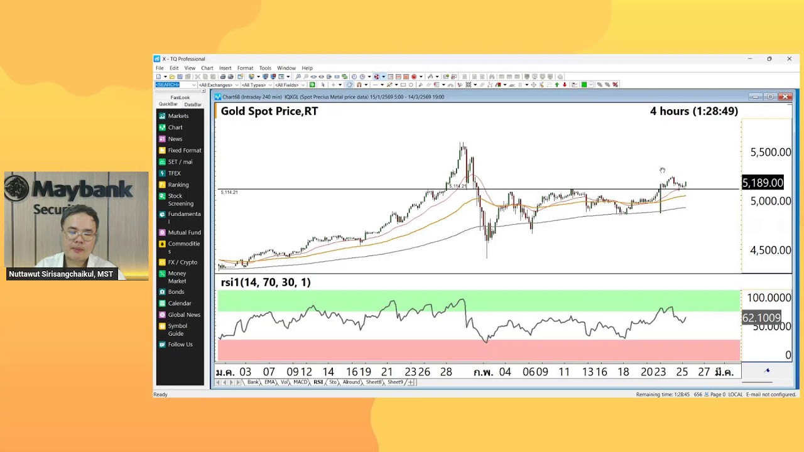This screenshot has width=804, height=452.
Task: Switch to the EMA sheet tab
Action: (x=269, y=382)
